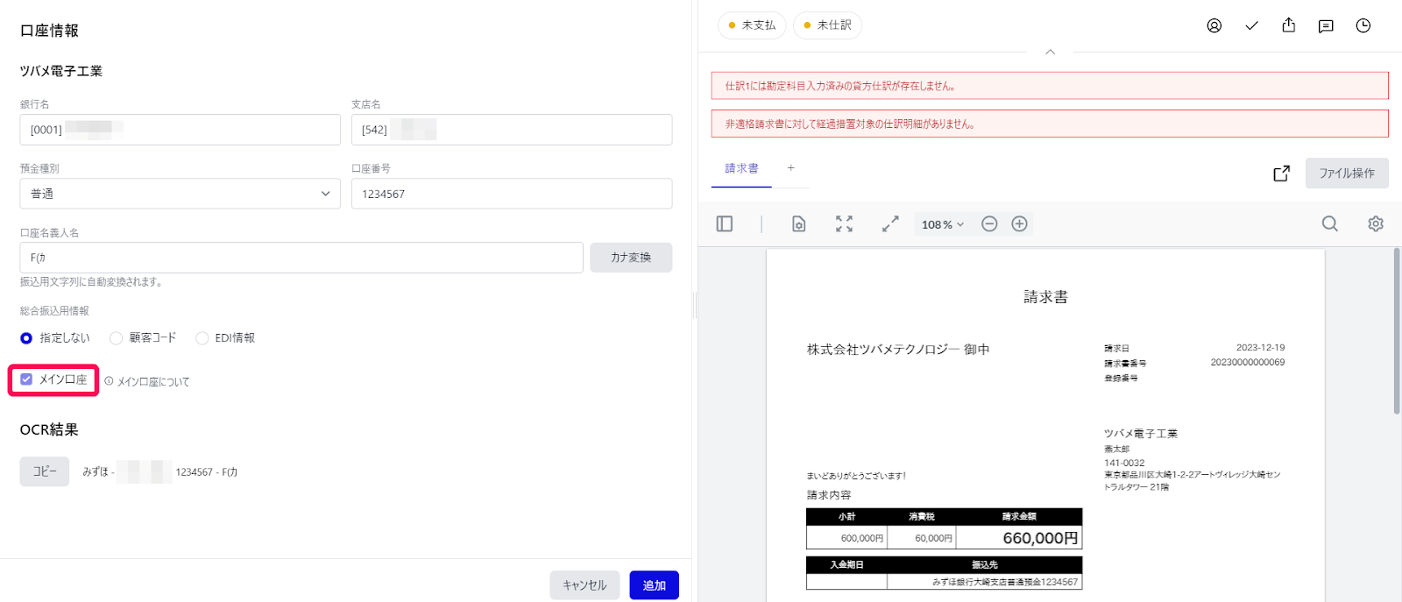Open the 預金種別 dropdown
Image resolution: width=1402 pixels, height=602 pixels.
pyautogui.click(x=180, y=194)
